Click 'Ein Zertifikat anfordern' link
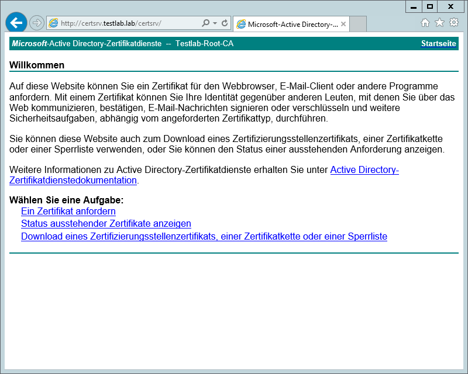This screenshot has height=374, width=468. pyautogui.click(x=68, y=211)
